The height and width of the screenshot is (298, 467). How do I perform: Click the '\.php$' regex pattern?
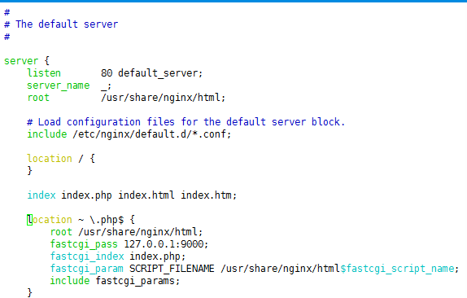[x=107, y=220]
